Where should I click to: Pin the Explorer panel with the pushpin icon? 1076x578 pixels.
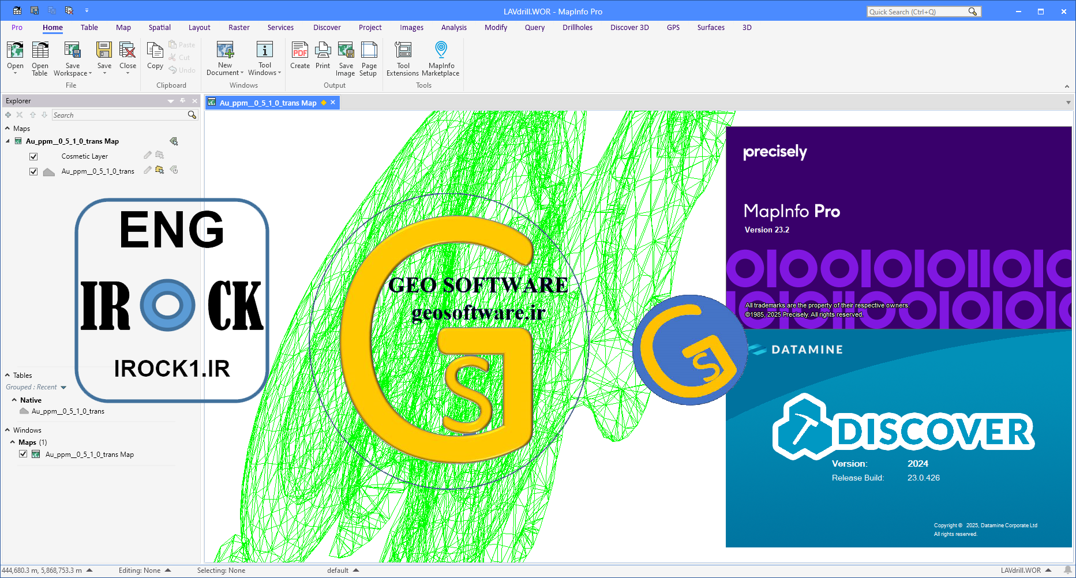click(x=183, y=101)
